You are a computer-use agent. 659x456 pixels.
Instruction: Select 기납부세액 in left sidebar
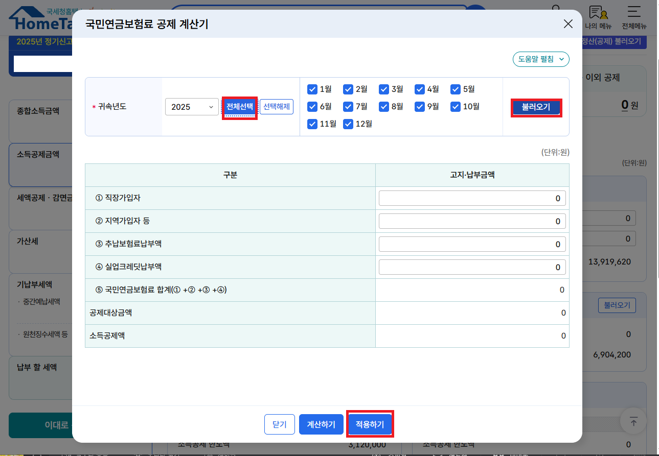(35, 284)
